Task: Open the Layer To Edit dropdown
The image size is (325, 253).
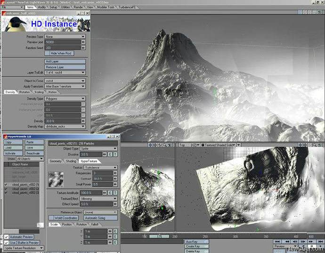Action: 65,73
